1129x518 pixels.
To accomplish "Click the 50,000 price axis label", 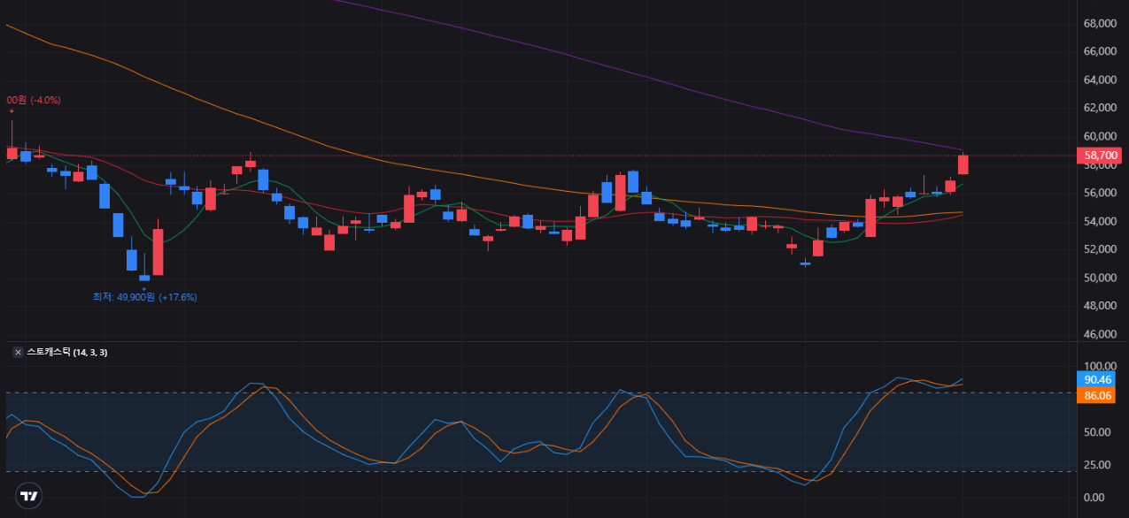I will click(1102, 278).
